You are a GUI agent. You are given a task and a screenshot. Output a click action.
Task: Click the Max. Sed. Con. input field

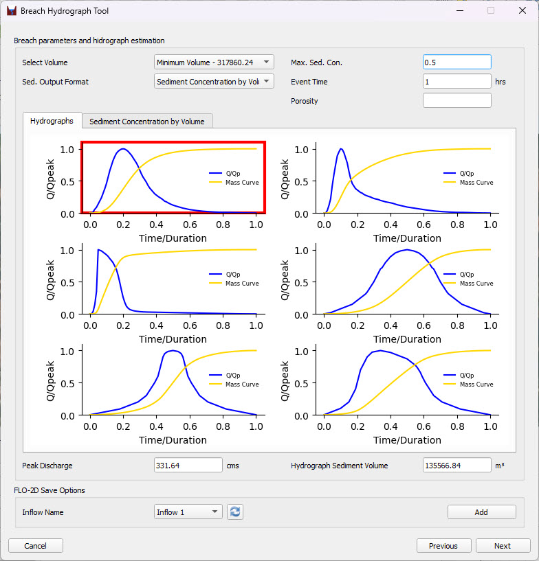click(456, 62)
